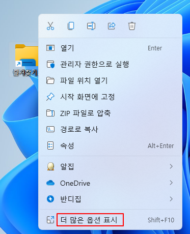
Task: Click the folder icon beside 파일 위치 열기
Action: click(50, 80)
